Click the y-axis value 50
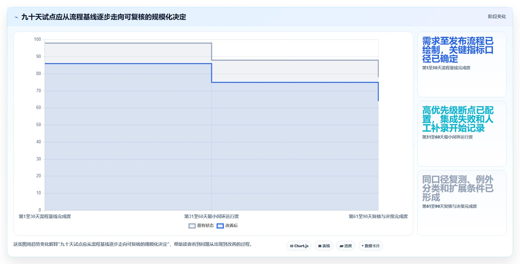 coord(39,125)
